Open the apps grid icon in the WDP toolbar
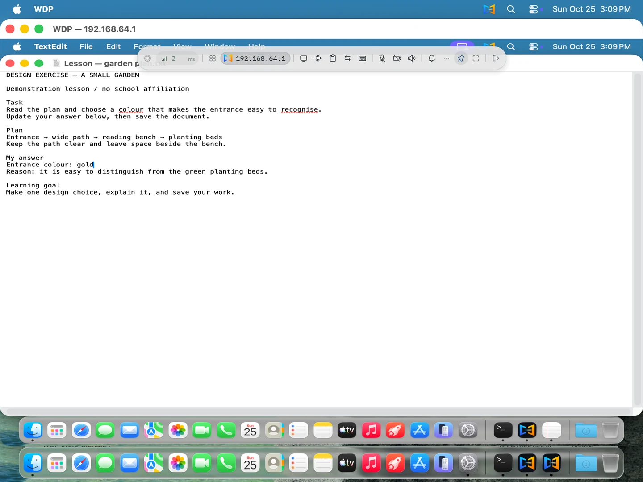643x482 pixels. pyautogui.click(x=213, y=58)
